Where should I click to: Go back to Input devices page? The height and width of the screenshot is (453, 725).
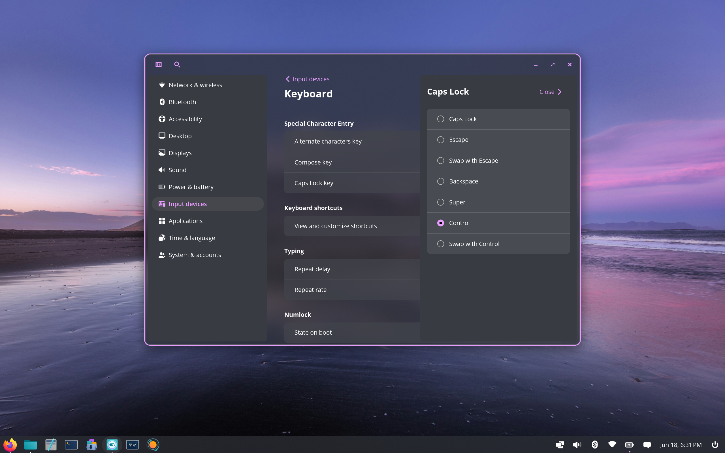tap(307, 79)
